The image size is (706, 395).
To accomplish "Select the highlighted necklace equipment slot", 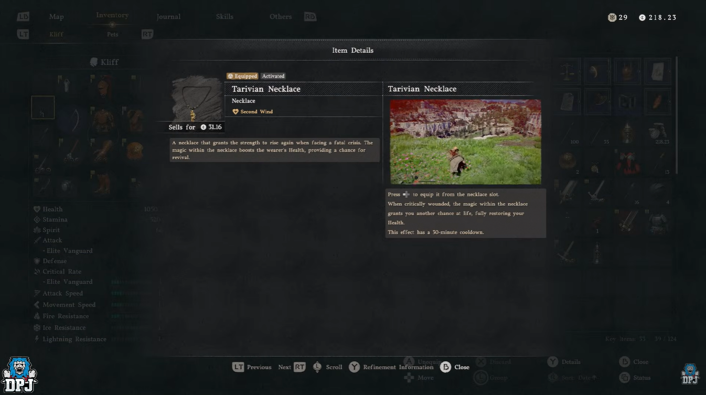I will [x=43, y=108].
